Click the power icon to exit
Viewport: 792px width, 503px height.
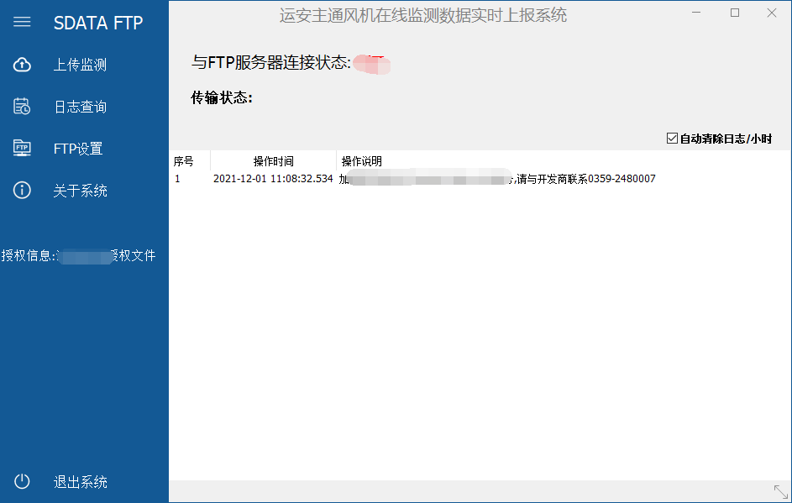click(22, 481)
